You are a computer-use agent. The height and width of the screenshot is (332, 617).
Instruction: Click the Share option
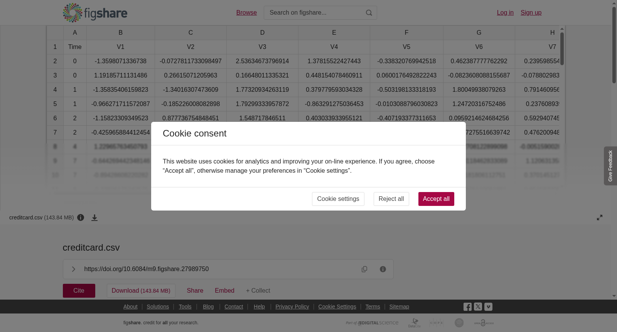[195, 291]
